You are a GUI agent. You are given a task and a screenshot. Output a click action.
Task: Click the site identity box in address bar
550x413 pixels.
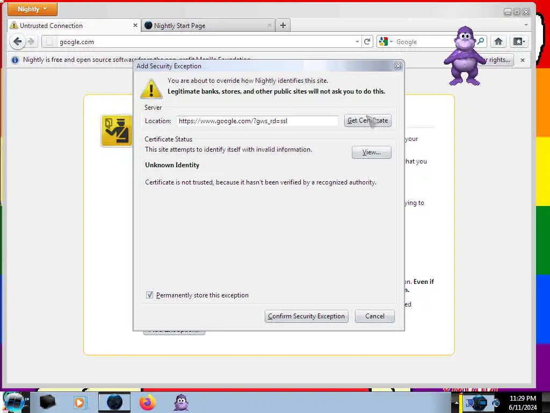click(49, 42)
